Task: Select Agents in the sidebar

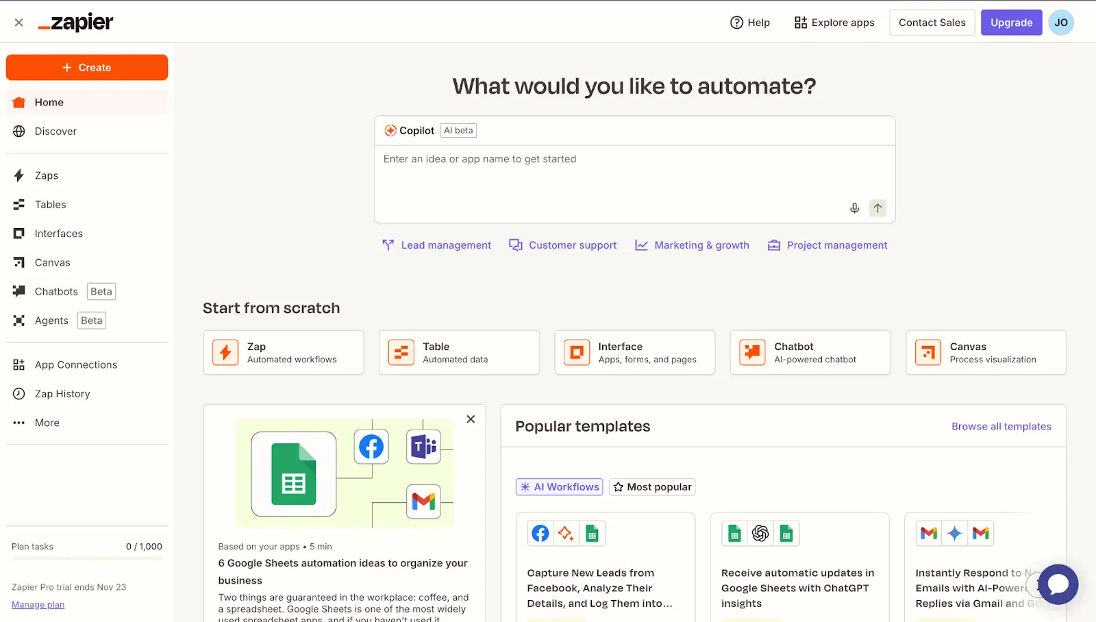Action: click(51, 320)
